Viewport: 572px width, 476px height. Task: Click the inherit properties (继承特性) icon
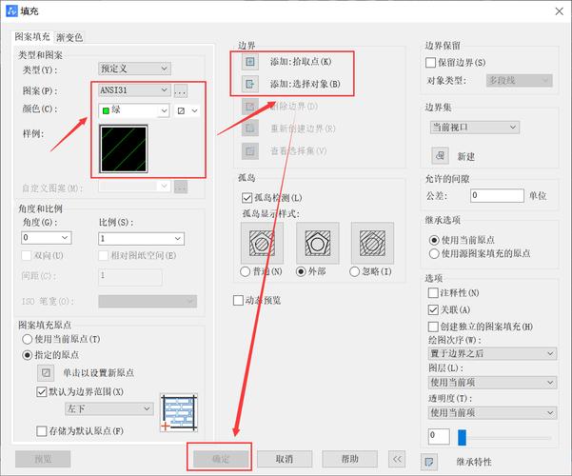point(429,462)
